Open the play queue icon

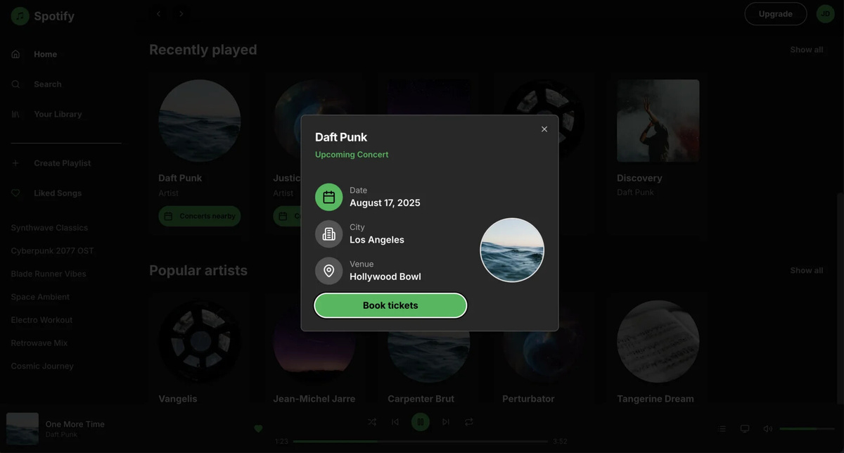(x=722, y=429)
